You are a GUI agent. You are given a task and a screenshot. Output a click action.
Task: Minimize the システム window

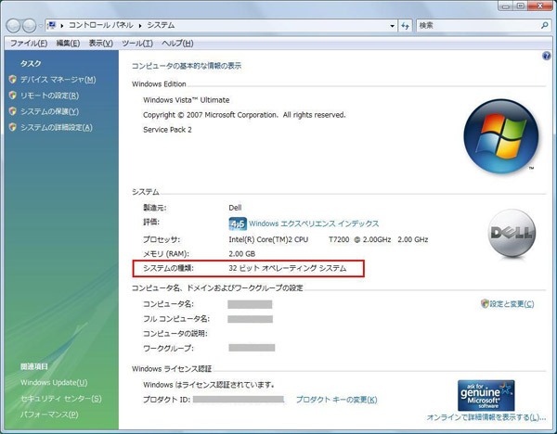pyautogui.click(x=506, y=6)
